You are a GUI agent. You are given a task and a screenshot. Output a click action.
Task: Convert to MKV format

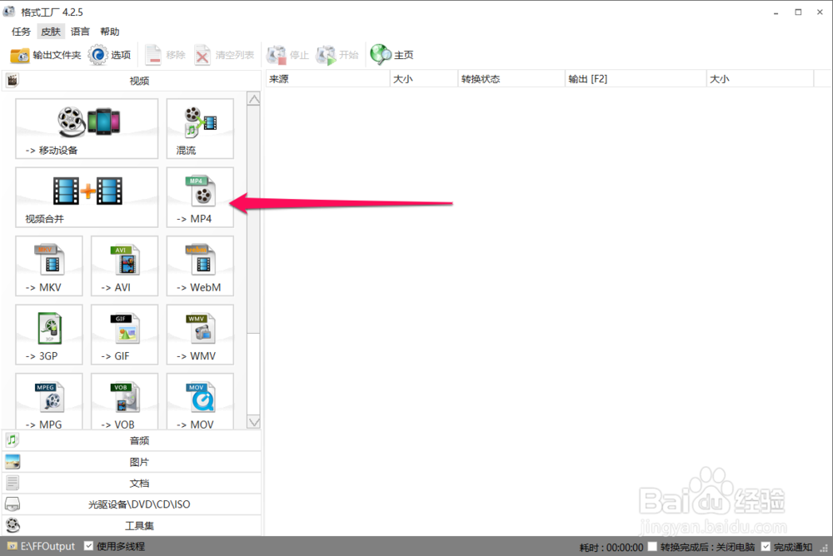point(49,266)
